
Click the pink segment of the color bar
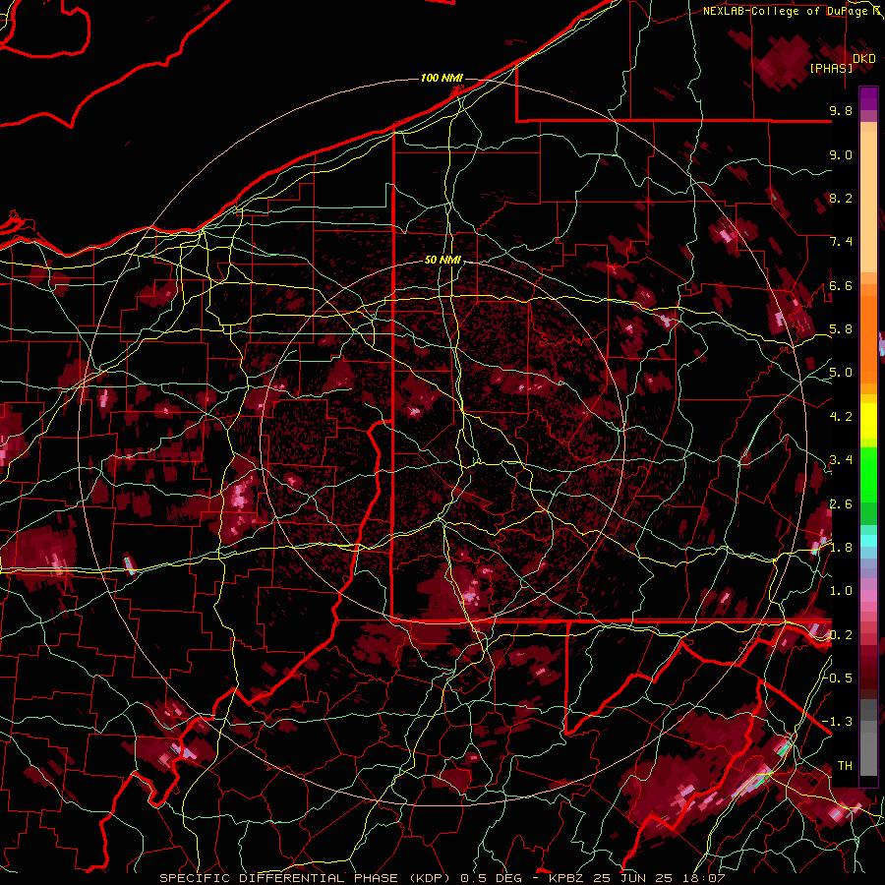coord(868,596)
